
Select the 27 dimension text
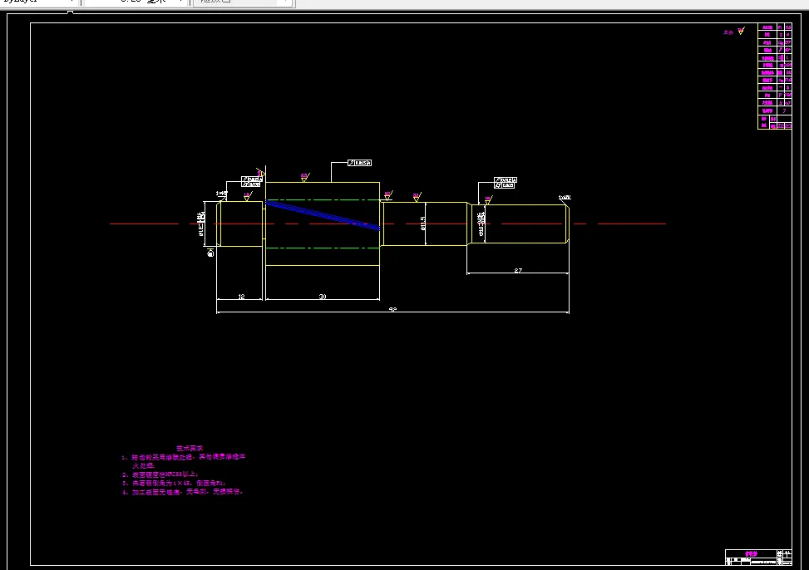(518, 270)
